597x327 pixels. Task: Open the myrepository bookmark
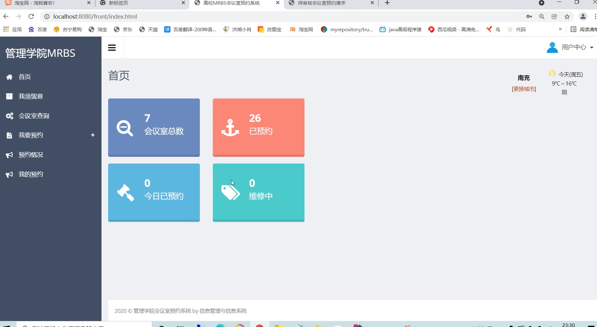347,29
